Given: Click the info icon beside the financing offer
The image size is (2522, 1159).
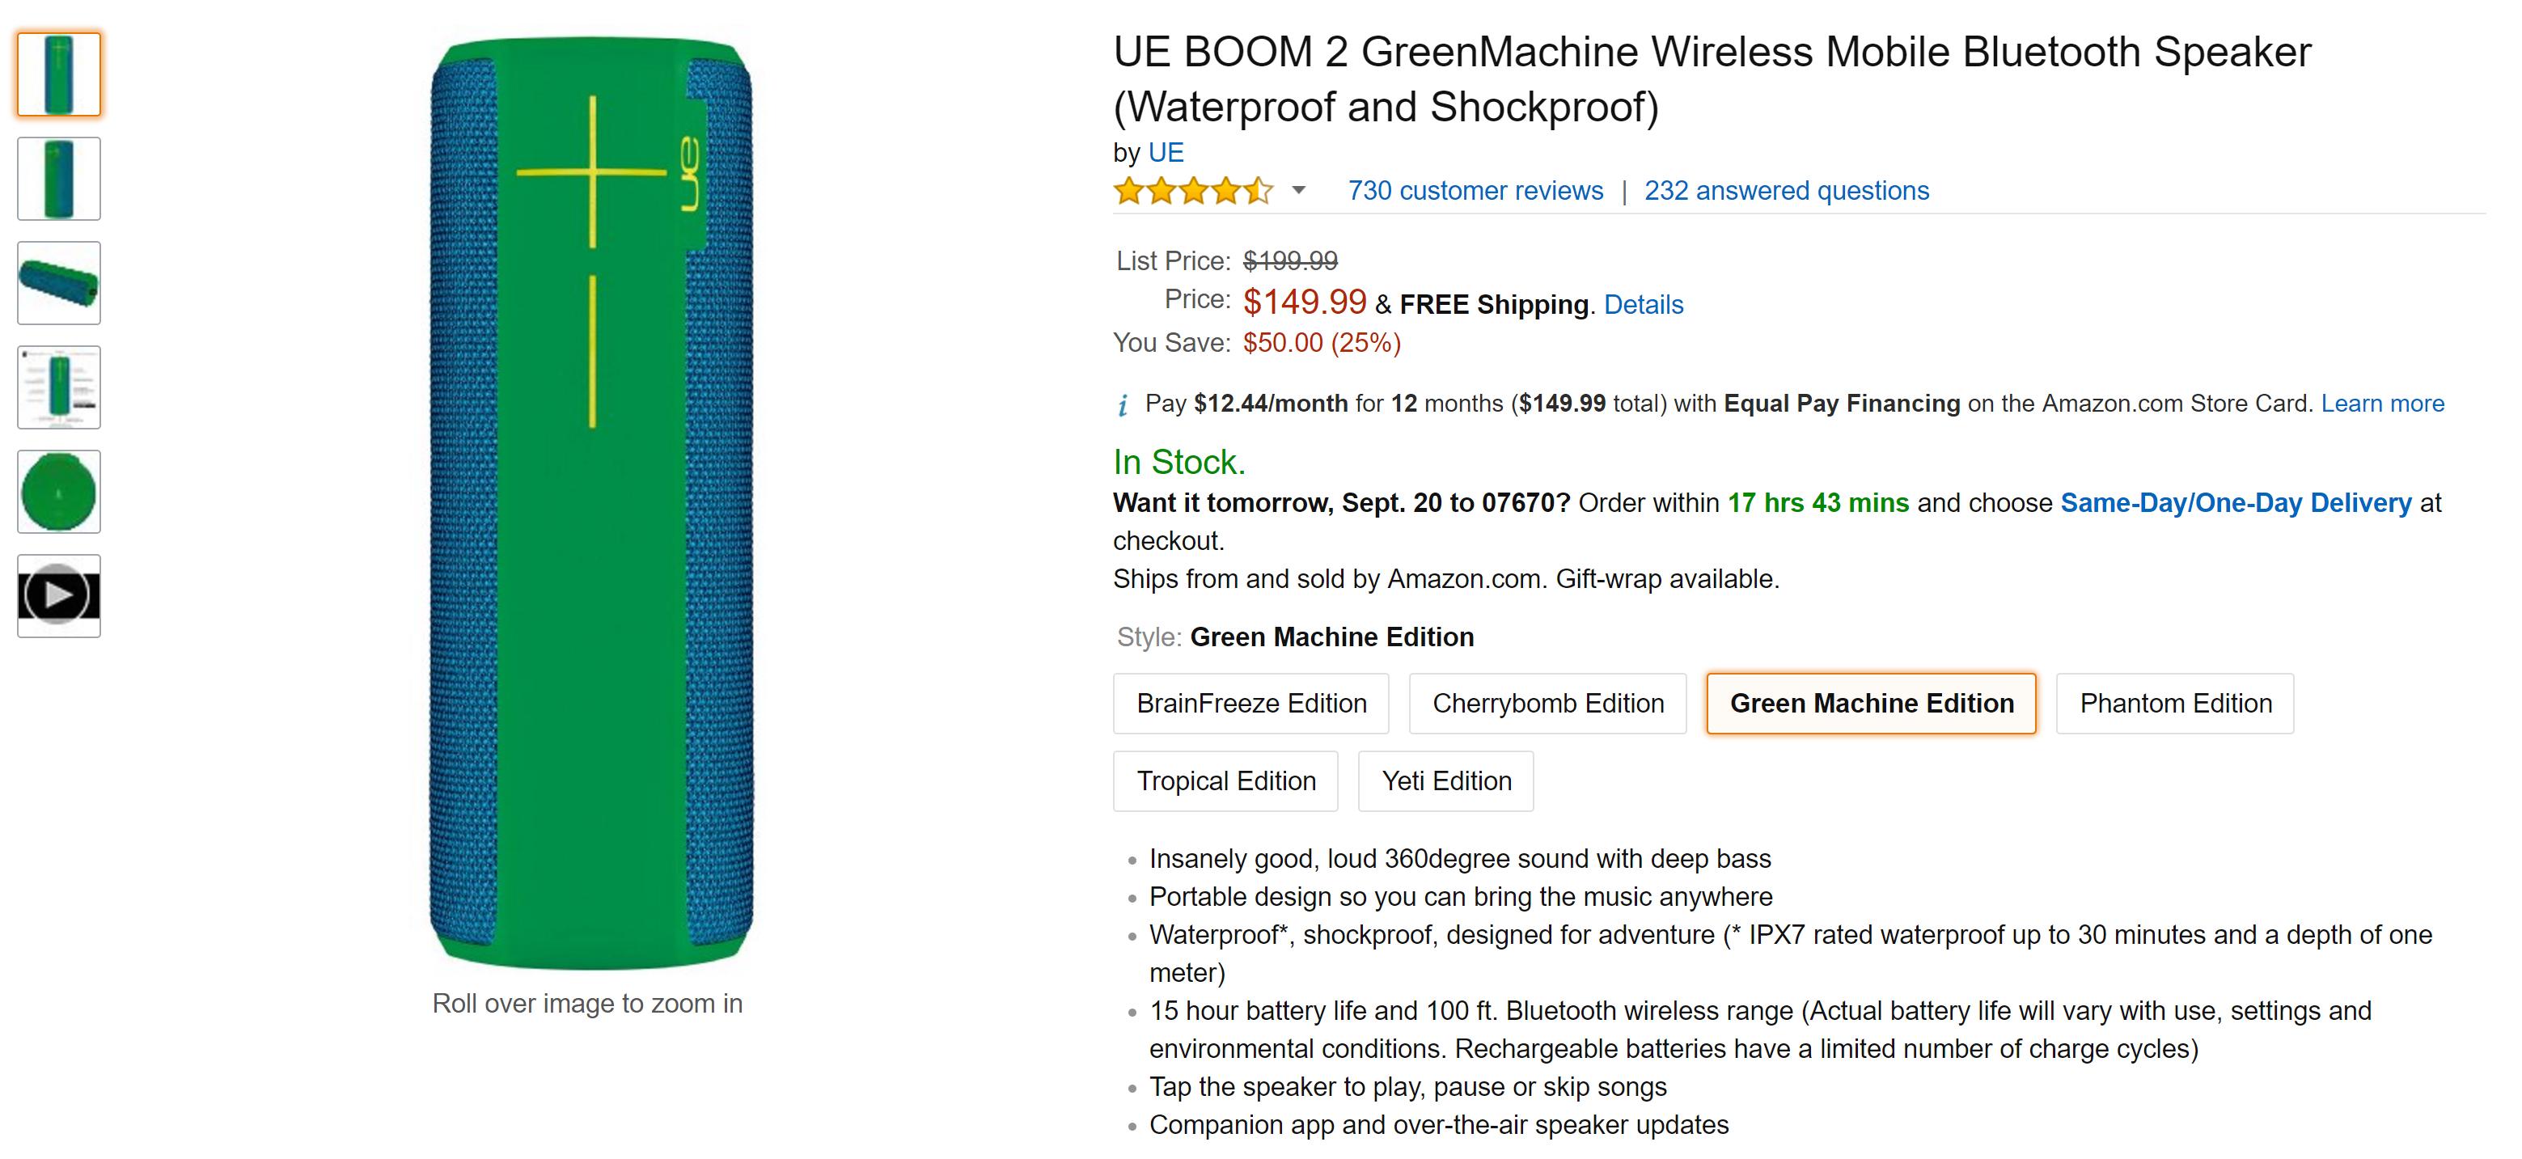Looking at the screenshot, I should [1122, 404].
